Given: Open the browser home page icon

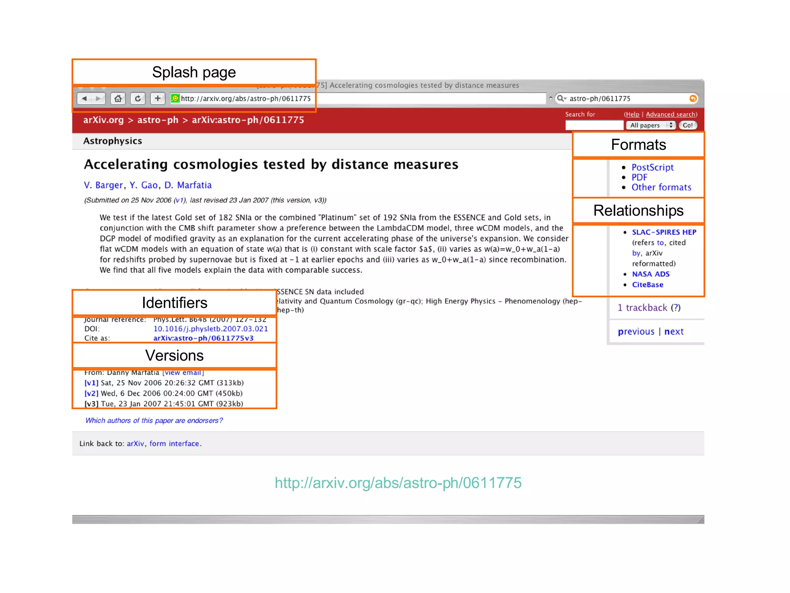Looking at the screenshot, I should tap(118, 98).
